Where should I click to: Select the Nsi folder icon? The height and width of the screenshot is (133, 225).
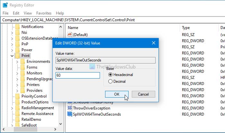pos(17,33)
